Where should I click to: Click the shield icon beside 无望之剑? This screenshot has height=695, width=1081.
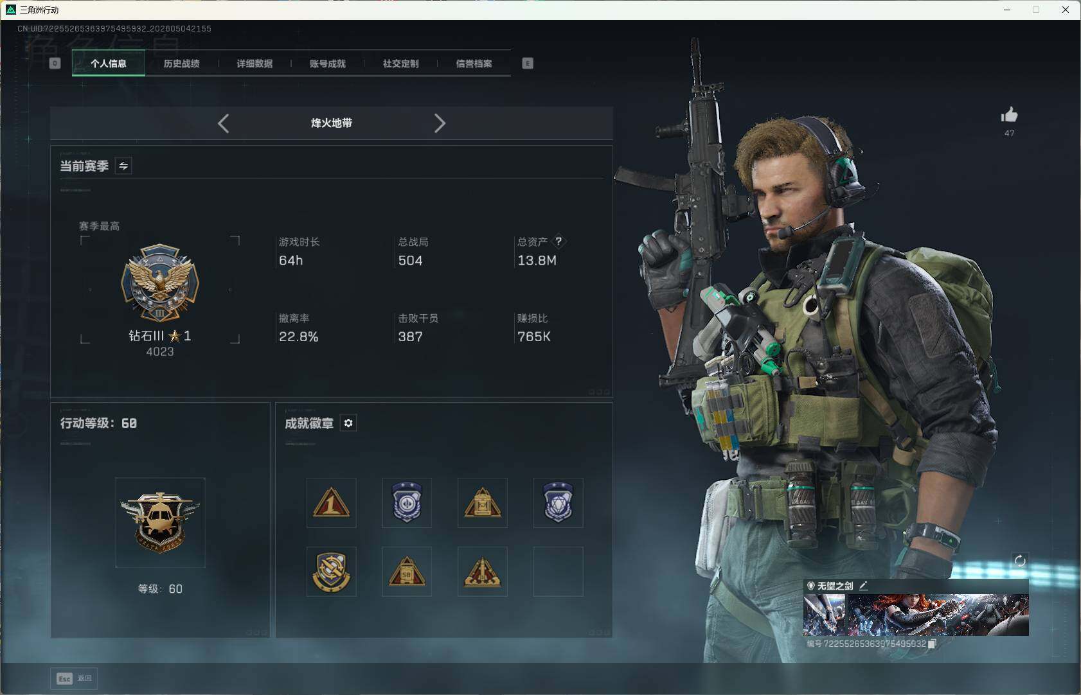click(811, 586)
